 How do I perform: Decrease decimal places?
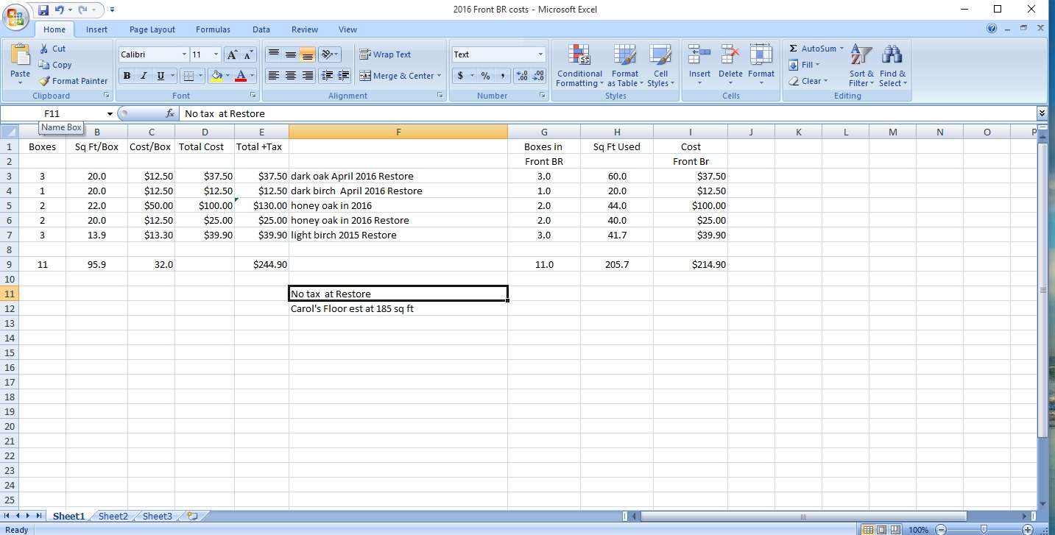(538, 76)
